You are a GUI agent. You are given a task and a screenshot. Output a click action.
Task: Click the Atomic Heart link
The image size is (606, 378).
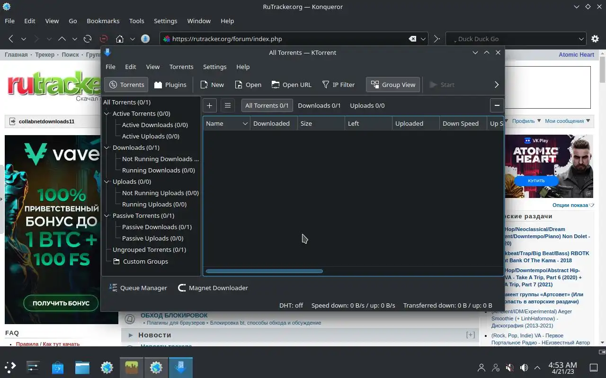576,55
